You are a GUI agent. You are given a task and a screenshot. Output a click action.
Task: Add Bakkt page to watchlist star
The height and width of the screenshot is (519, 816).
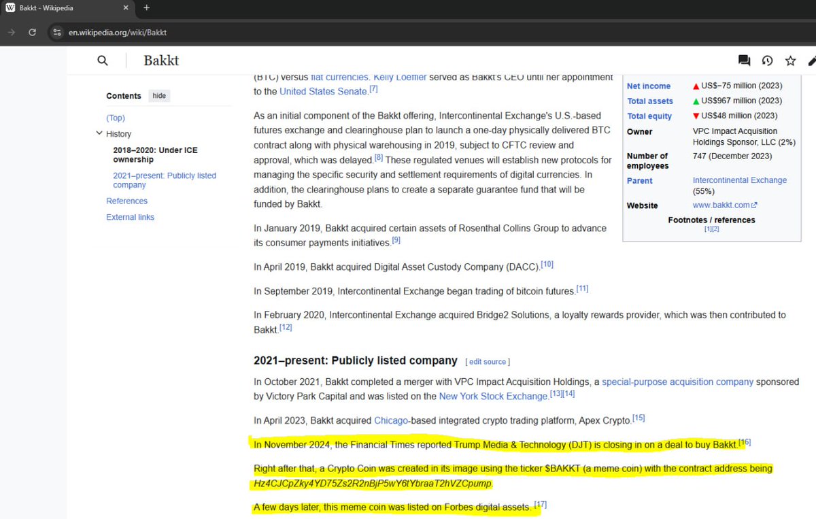[x=790, y=61]
